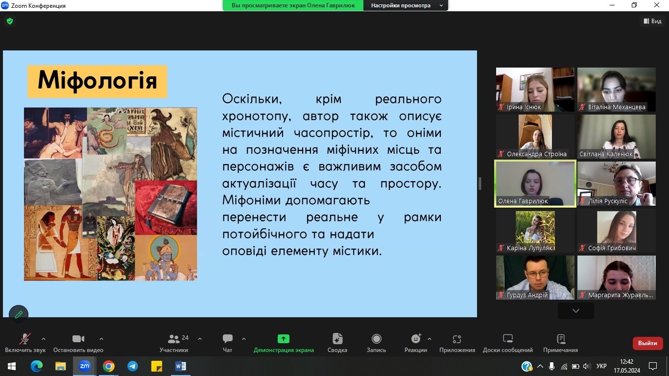Click the green encryption shield icon
The height and width of the screenshot is (376, 669).
pos(10,21)
